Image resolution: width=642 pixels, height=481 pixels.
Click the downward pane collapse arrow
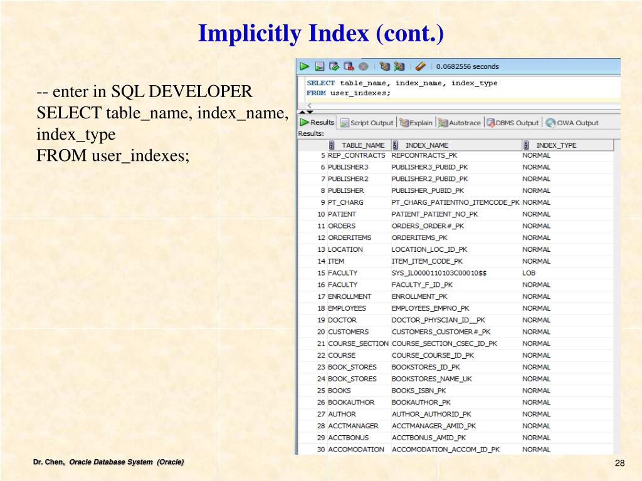(x=310, y=112)
